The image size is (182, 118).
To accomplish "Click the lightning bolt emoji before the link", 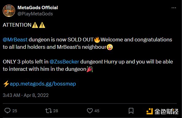I will (x=6, y=84).
